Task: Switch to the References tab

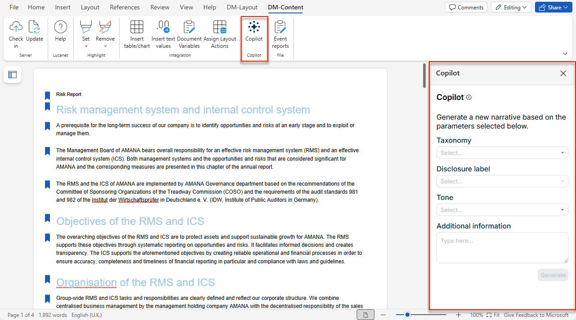Action: [x=124, y=7]
